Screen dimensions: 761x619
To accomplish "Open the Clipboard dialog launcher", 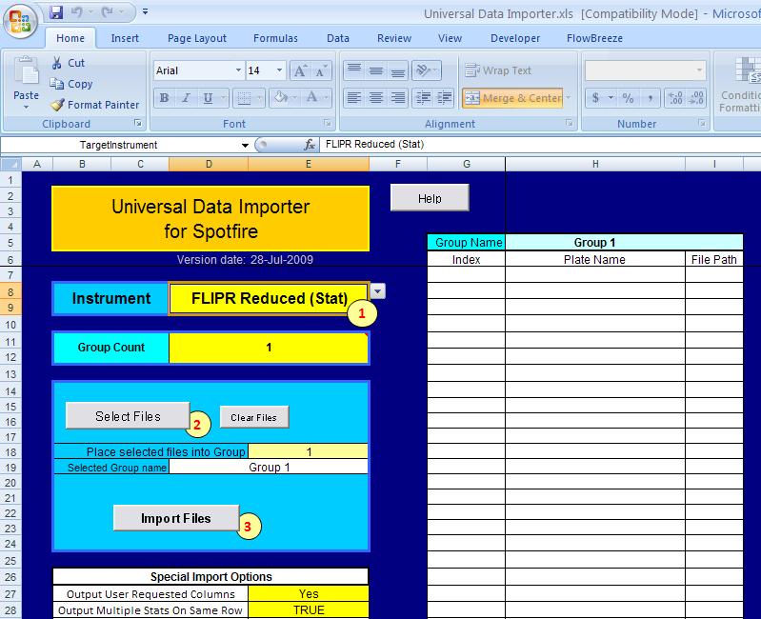I will point(138,123).
